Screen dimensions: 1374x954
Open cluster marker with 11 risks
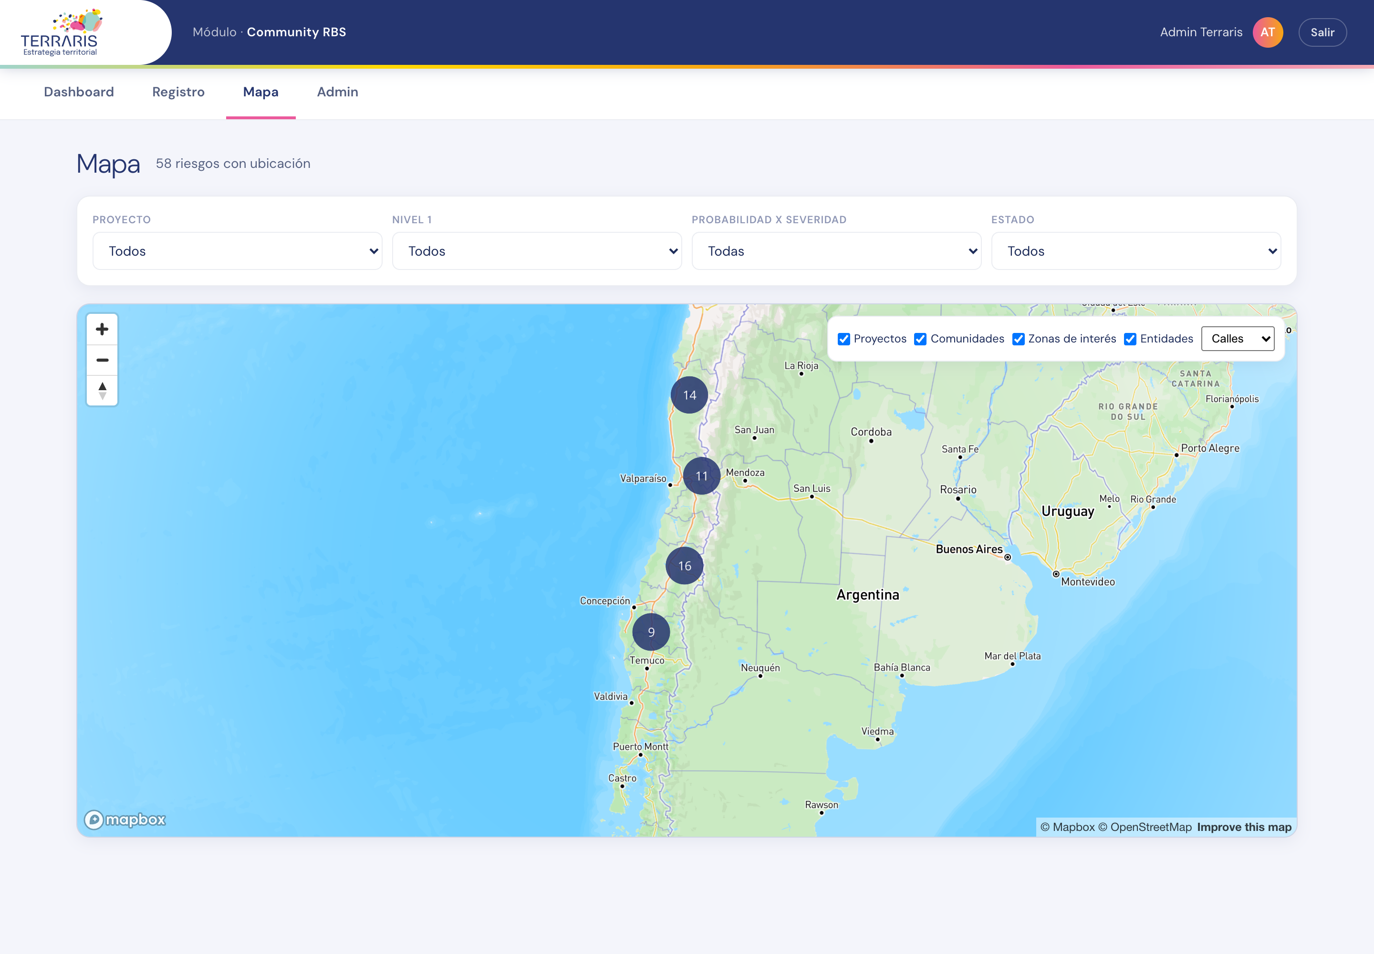point(701,476)
